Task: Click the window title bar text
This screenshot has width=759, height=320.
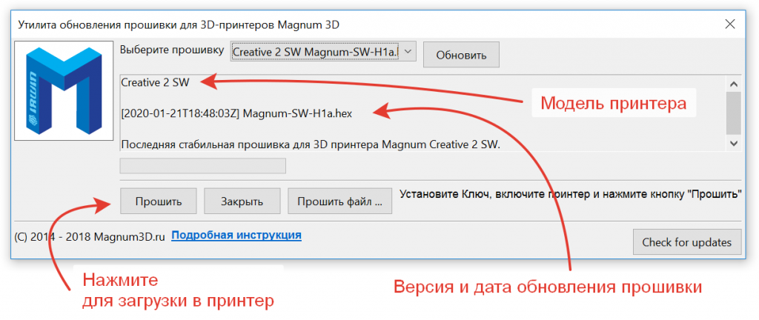Action: point(179,24)
